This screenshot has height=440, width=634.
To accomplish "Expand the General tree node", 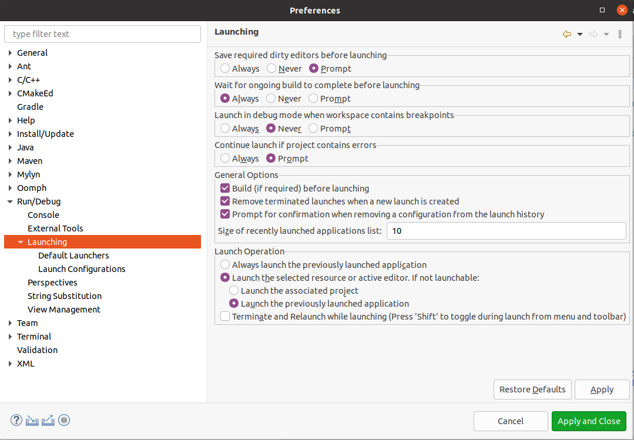I will [x=9, y=52].
